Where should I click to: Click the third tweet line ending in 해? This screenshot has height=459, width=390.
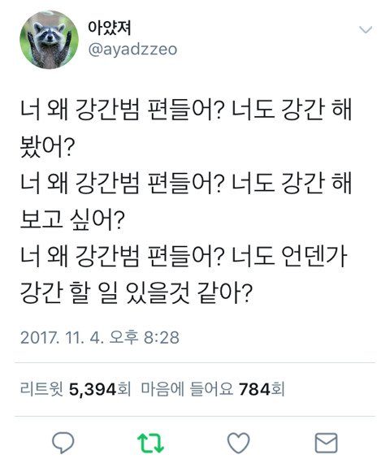tap(185, 183)
